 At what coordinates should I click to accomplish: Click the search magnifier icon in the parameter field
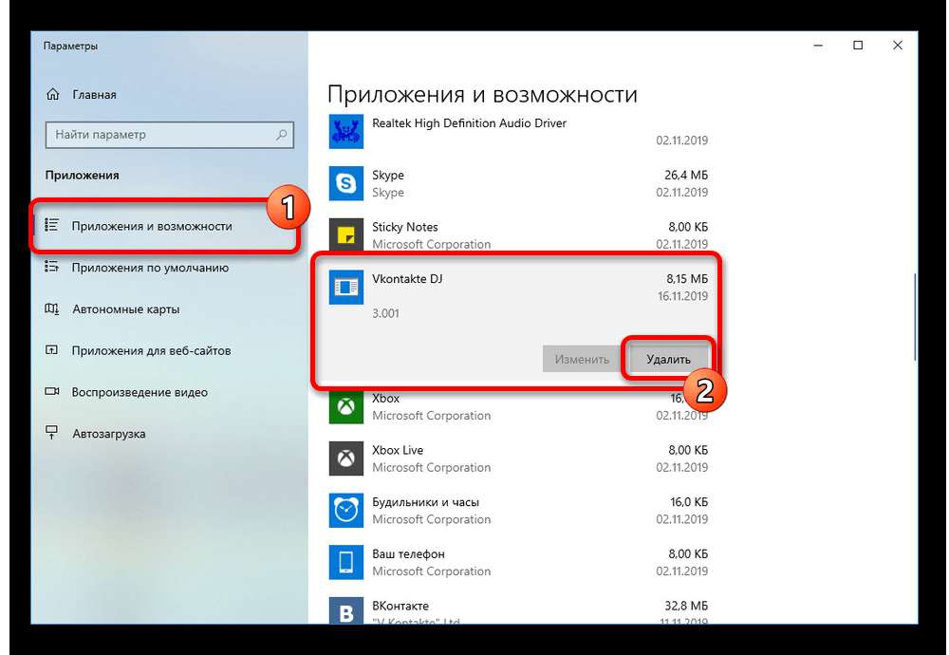(282, 135)
